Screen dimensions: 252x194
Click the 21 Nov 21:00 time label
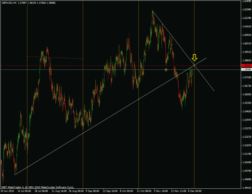179,191
